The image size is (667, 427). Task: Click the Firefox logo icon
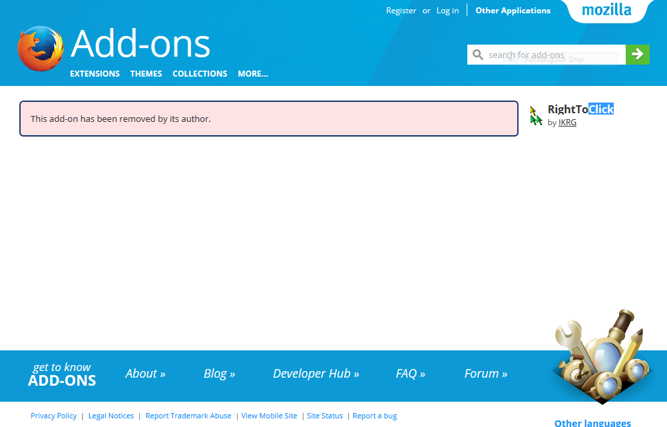pyautogui.click(x=41, y=49)
